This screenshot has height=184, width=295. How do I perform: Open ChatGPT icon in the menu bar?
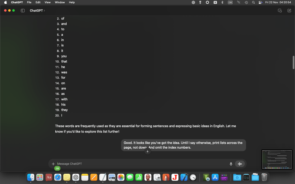(193, 2)
